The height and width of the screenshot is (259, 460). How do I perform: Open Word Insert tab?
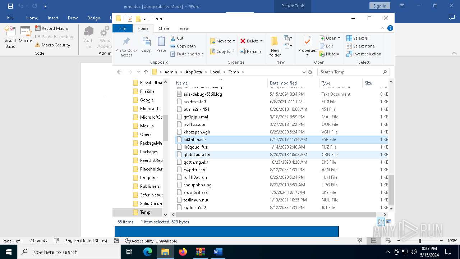[53, 18]
